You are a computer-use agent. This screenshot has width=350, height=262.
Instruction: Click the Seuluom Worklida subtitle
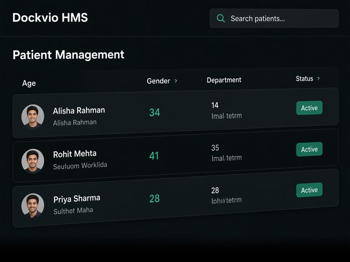(80, 166)
